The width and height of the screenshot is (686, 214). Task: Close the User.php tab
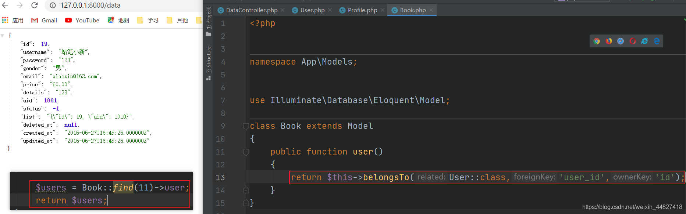click(x=330, y=10)
